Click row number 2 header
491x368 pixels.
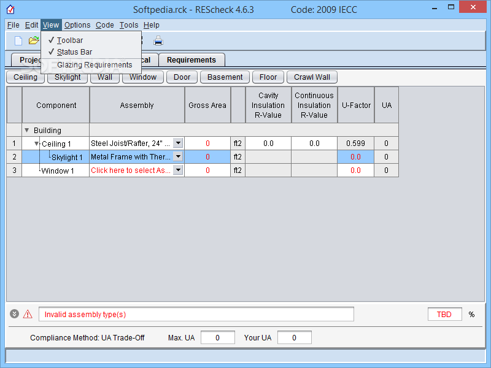coord(14,157)
